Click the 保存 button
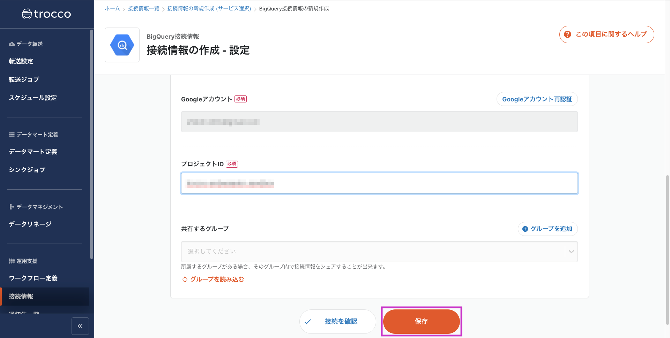The height and width of the screenshot is (338, 670). [x=421, y=322]
